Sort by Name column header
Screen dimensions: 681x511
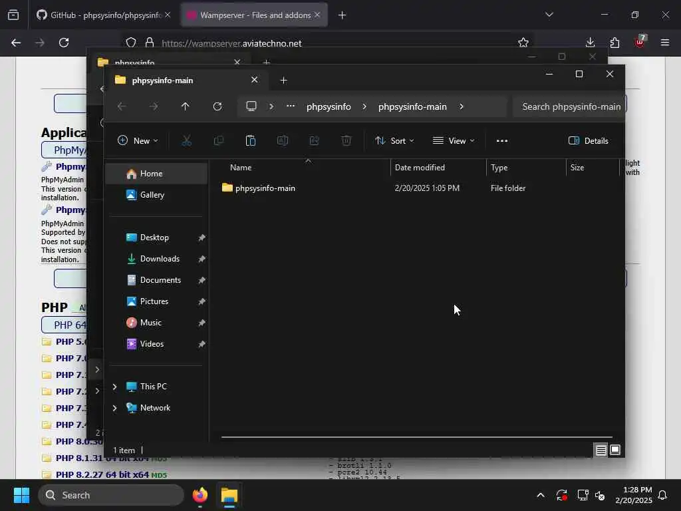pos(307,167)
